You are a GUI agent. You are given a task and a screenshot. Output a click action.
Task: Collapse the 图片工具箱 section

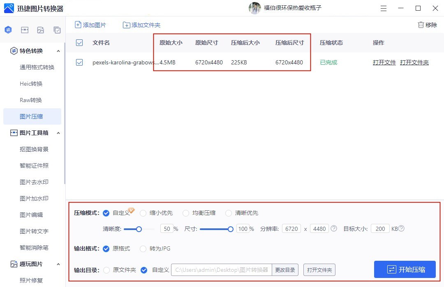pos(58,133)
